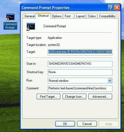Click the Find Target button
Image resolution: width=124 pixels, height=132 pixels.
pos(49,97)
